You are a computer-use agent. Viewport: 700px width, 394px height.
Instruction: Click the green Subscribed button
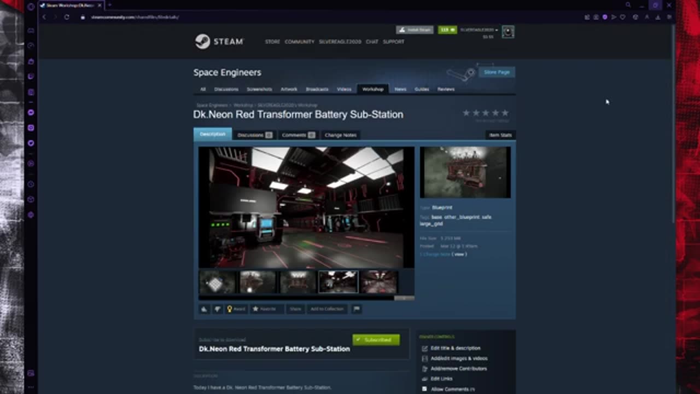(376, 340)
